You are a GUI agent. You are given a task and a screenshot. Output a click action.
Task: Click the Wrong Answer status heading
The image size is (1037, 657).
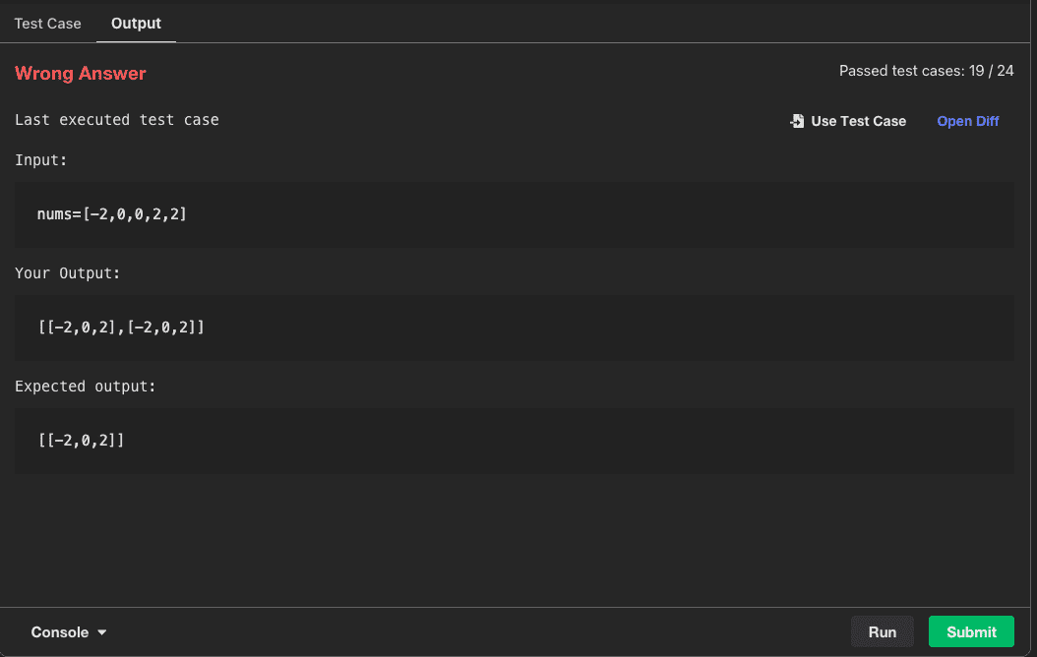(x=81, y=73)
